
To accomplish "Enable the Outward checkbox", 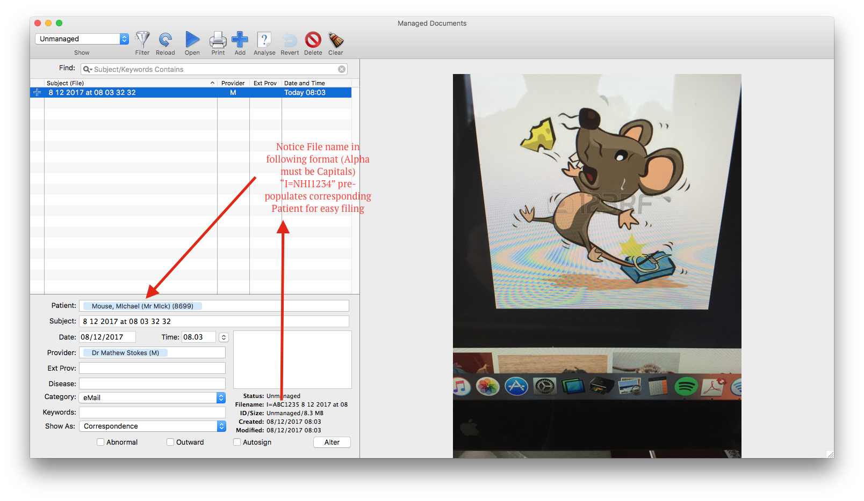I will pyautogui.click(x=170, y=442).
